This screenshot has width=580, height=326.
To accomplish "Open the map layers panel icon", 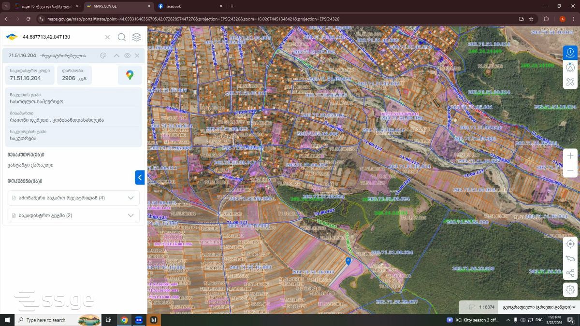I will 137,37.
